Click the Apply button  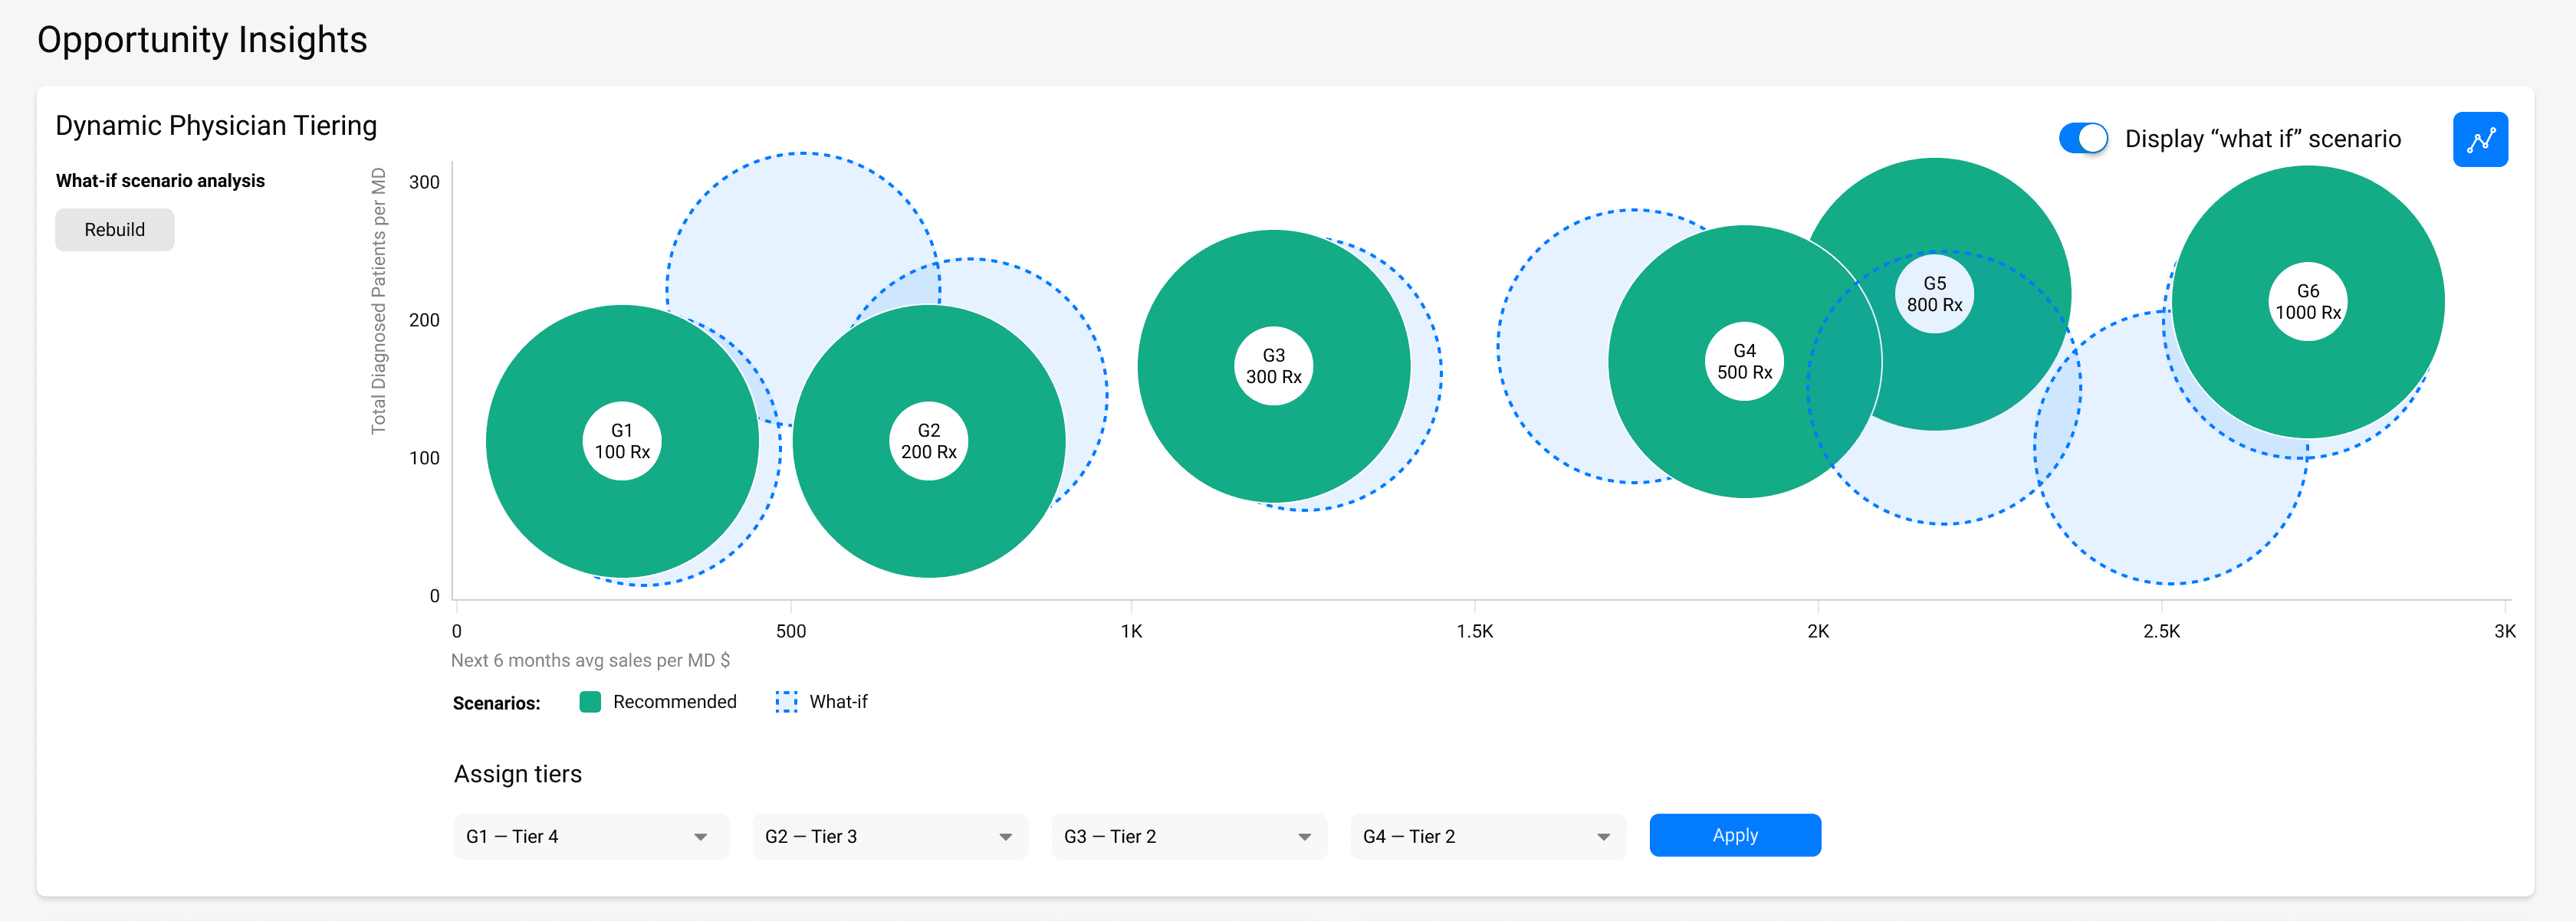1734,835
